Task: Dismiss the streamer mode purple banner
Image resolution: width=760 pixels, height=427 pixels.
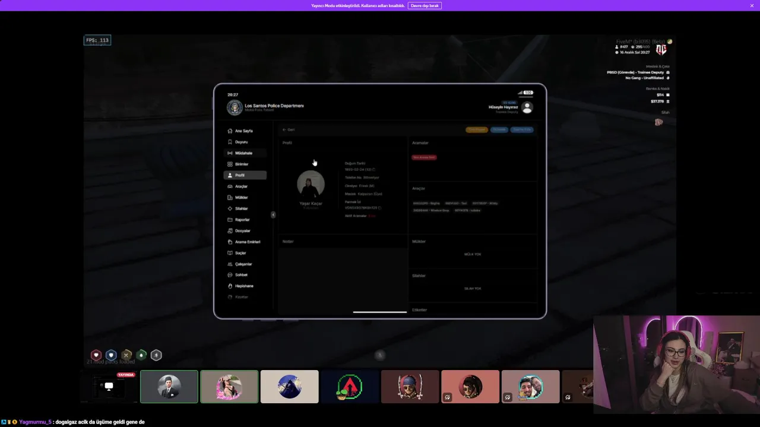Action: 752,5
